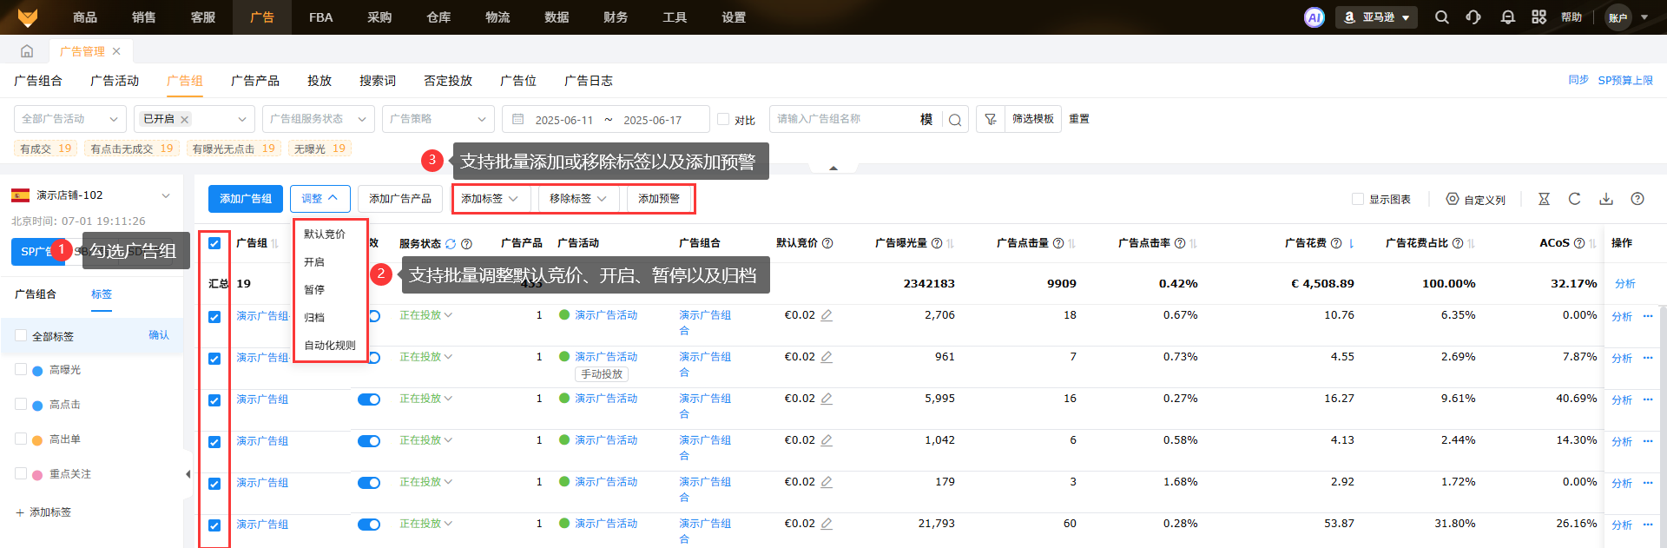Click the download export icon

pyautogui.click(x=1606, y=199)
